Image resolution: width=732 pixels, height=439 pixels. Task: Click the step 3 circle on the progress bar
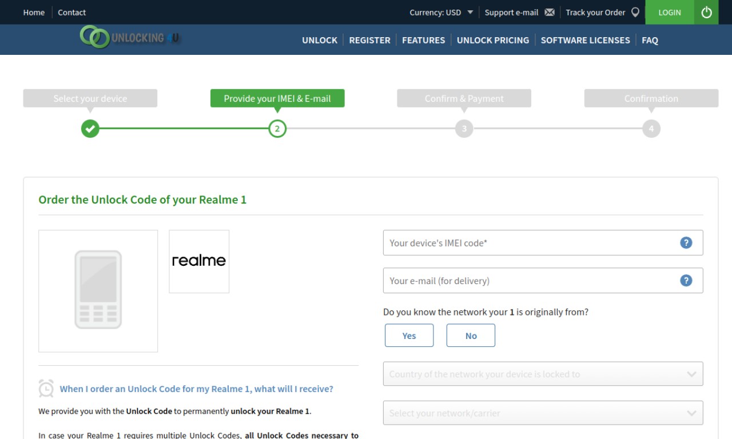tap(464, 129)
